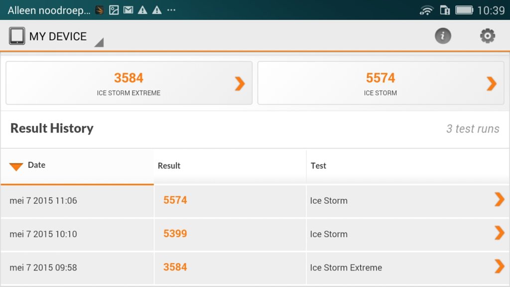Tap the Result History heading
Image resolution: width=510 pixels, height=287 pixels.
coord(52,129)
